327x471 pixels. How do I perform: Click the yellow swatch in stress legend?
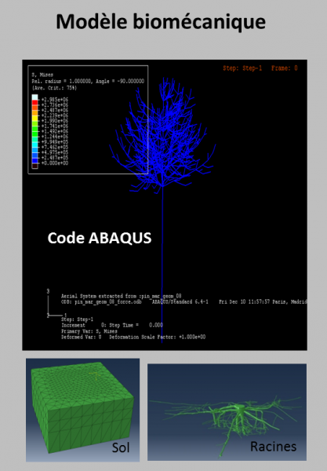[35, 118]
